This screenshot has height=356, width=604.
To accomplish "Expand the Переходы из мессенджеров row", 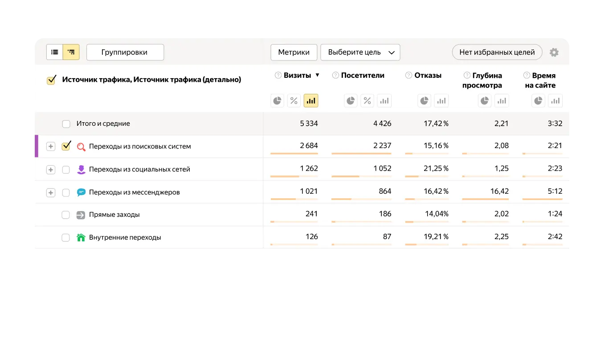I will (x=50, y=192).
